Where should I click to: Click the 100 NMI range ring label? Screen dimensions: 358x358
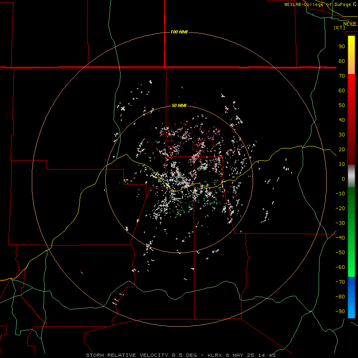coord(179,32)
